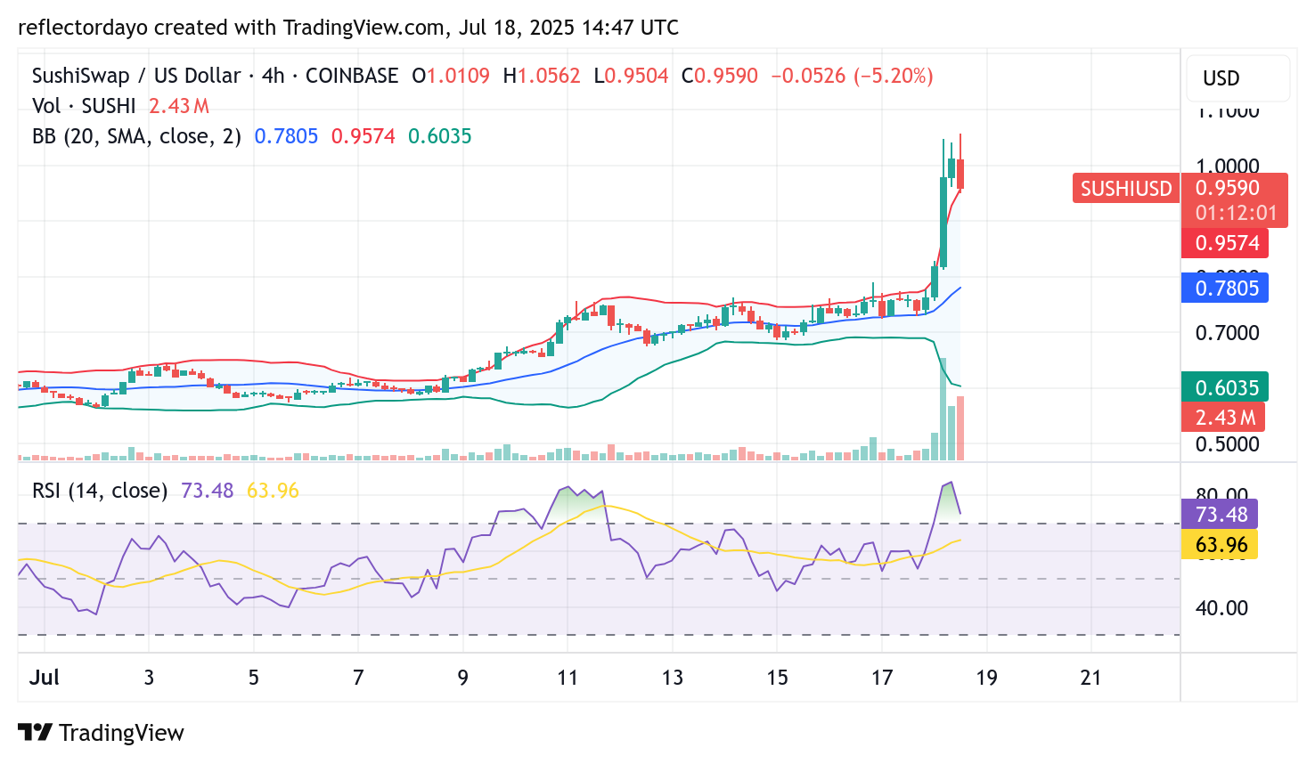Click the purple 73.48 RSI axis label
The height and width of the screenshot is (764, 1315).
tap(1220, 515)
